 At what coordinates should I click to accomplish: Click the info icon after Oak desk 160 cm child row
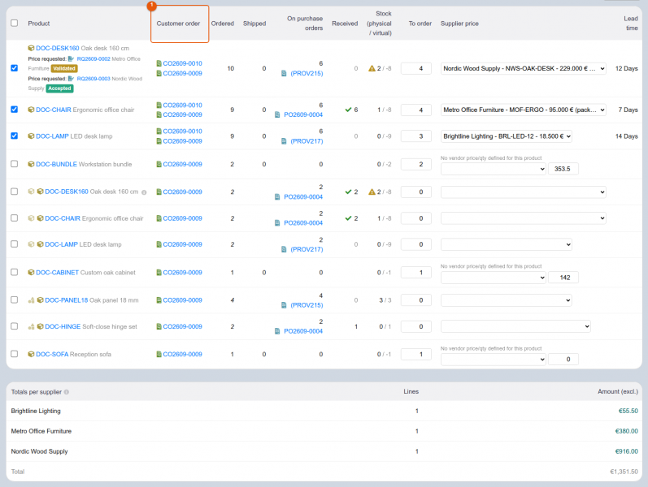144,192
